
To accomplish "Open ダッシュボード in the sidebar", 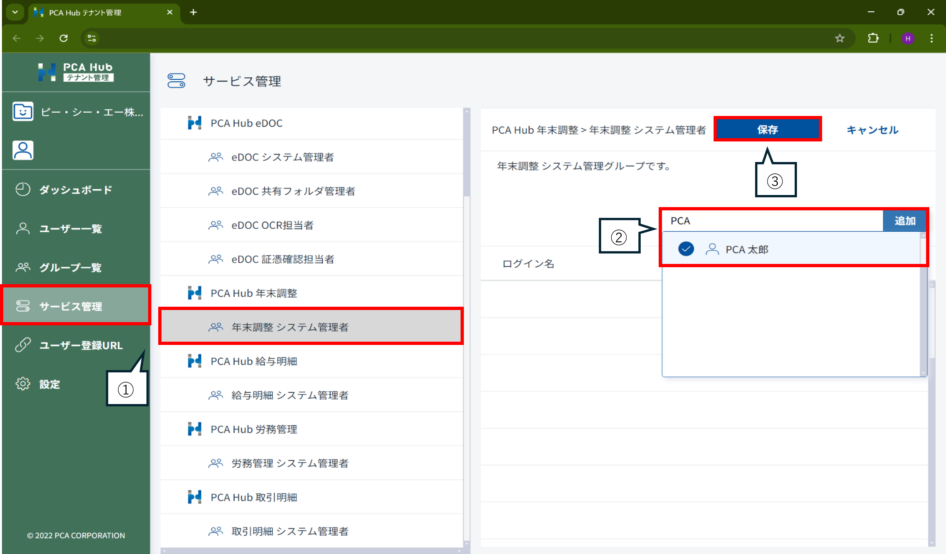I will [x=76, y=189].
